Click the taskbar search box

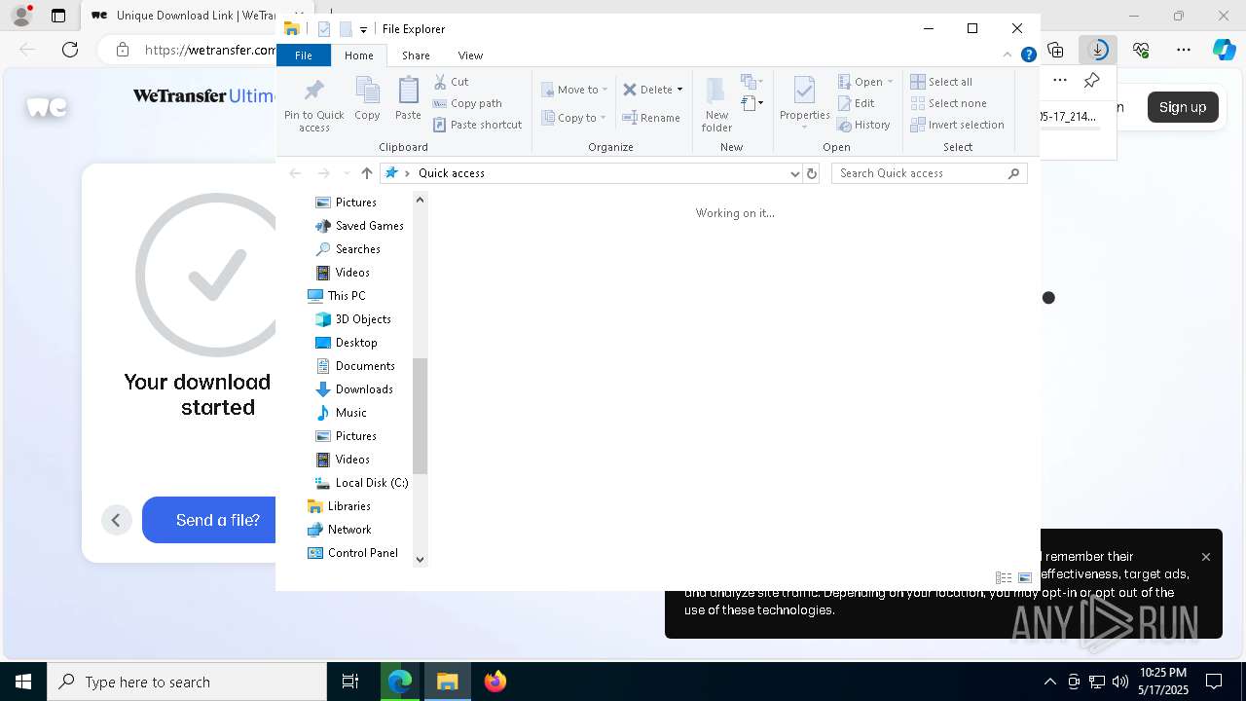coord(187,682)
